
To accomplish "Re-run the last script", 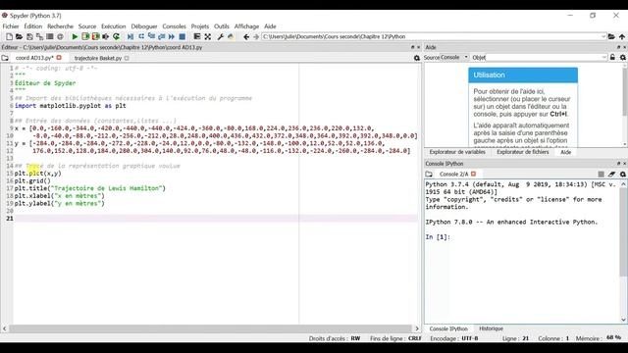I will coord(116,37).
